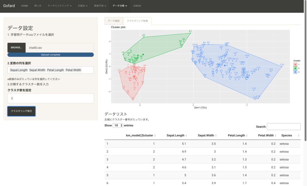Image resolution: width=307 pixels, height=186 pixels.
Task: Sort table by Petal.Width column arrows
Action: click(x=277, y=136)
